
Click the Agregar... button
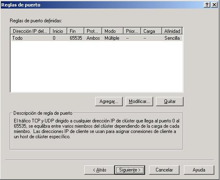pyautogui.click(x=109, y=101)
